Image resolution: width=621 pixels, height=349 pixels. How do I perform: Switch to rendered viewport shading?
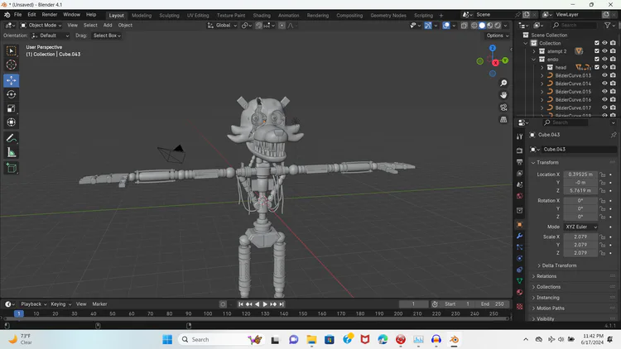(498, 26)
